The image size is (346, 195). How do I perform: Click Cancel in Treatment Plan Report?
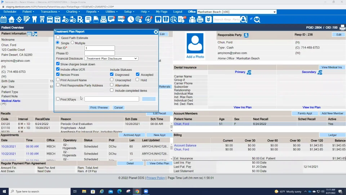pos(118,108)
